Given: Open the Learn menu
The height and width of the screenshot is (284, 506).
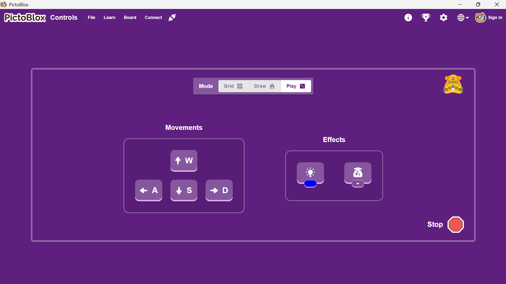Looking at the screenshot, I should (109, 17).
